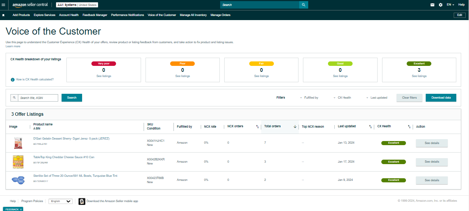The height and width of the screenshot is (211, 469).
Task: Focus the top Search input field
Action: pyautogui.click(x=260, y=5)
